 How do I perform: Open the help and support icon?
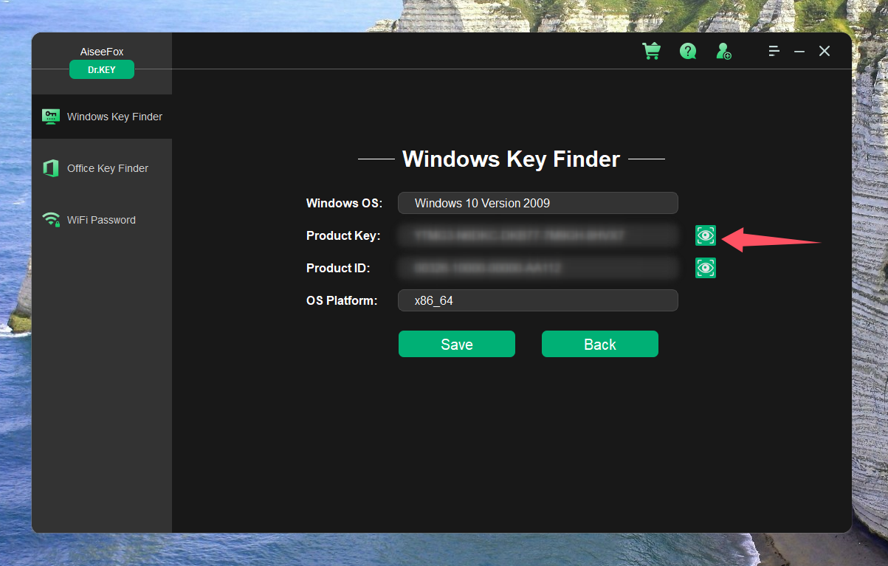click(687, 51)
